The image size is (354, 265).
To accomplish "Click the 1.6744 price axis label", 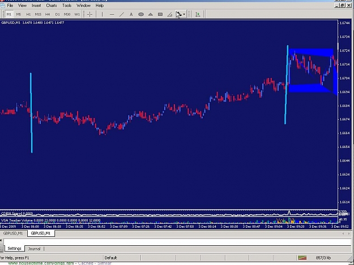I will coord(345,23).
